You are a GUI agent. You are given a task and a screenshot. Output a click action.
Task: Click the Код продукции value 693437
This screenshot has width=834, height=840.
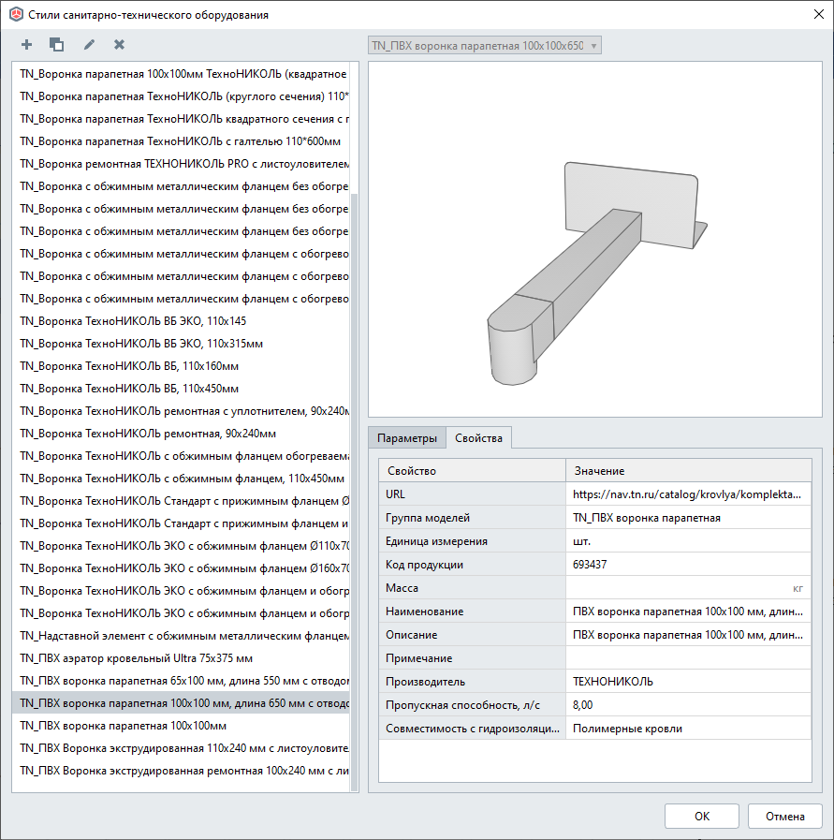coord(688,564)
